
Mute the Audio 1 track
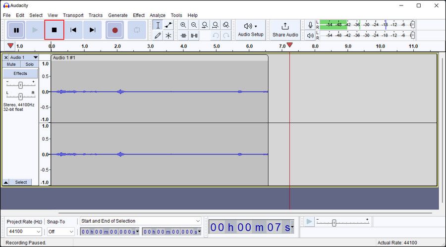(11, 64)
